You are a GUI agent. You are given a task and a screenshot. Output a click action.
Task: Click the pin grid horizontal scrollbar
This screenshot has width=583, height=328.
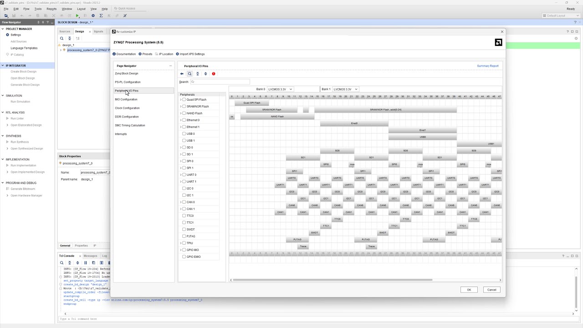[x=332, y=280]
